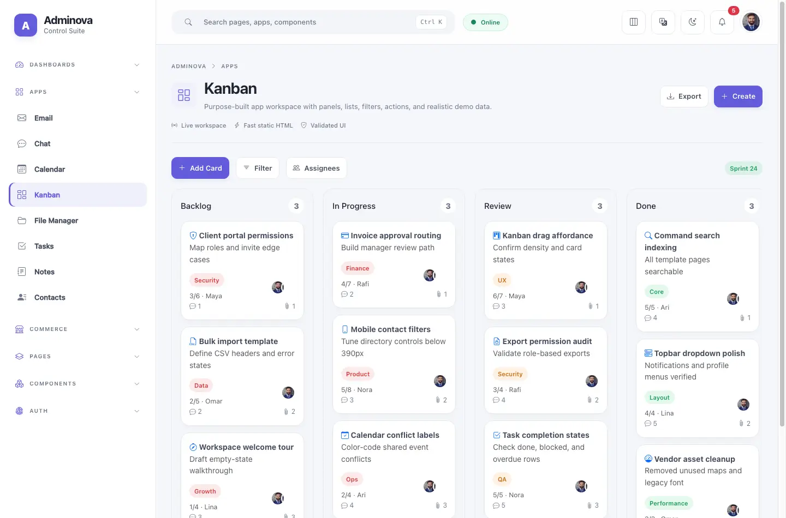Click the Finance tag on Invoice card
Image resolution: width=786 pixels, height=518 pixels.
(x=358, y=268)
